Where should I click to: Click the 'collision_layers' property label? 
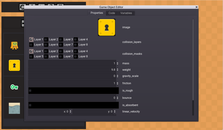tap(132, 42)
